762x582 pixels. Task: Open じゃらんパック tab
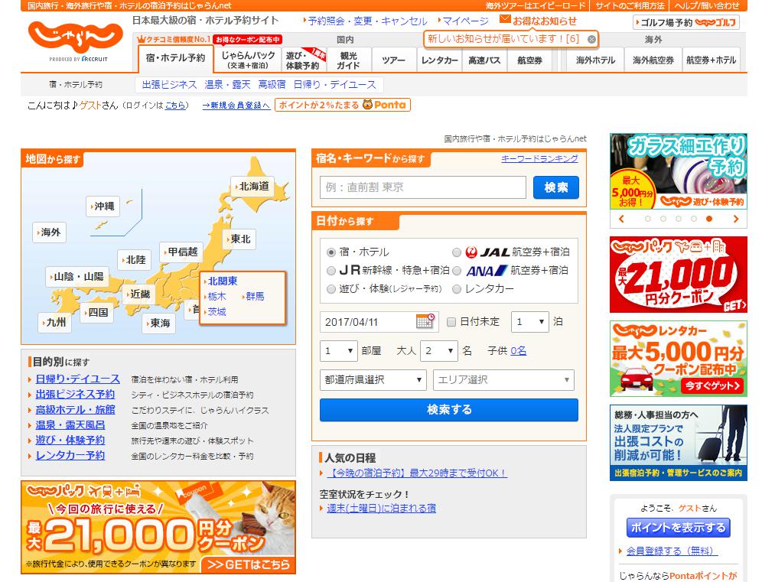248,60
